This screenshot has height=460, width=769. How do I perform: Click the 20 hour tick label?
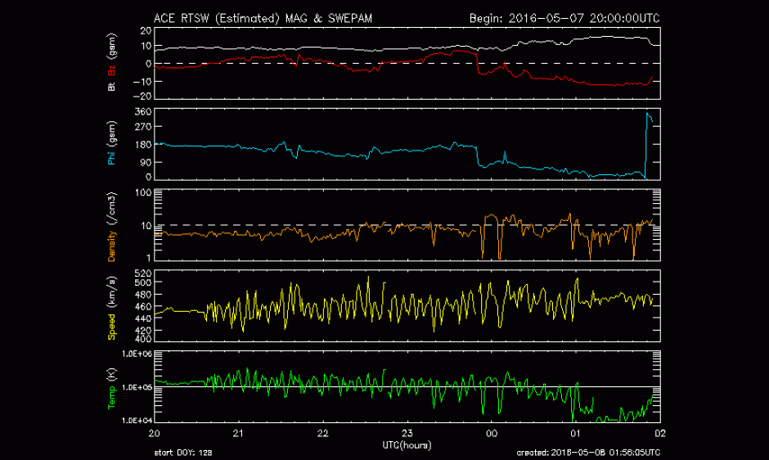(x=154, y=433)
